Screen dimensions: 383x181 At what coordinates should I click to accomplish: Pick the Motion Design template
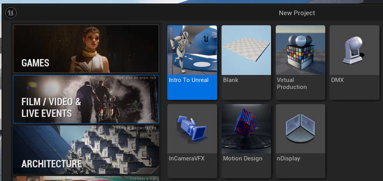[x=246, y=141]
